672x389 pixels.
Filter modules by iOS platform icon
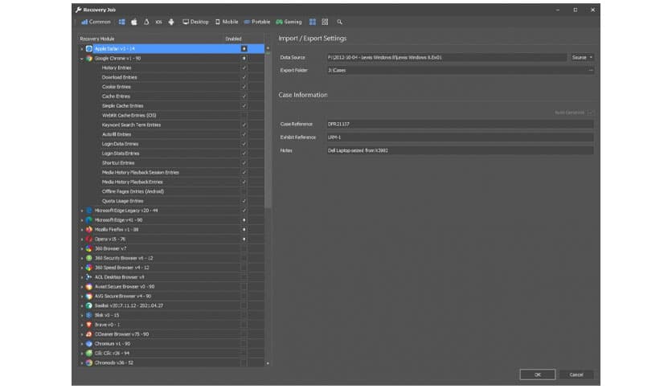(x=158, y=22)
